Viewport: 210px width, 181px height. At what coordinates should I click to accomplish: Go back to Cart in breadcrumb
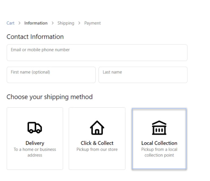10,23
